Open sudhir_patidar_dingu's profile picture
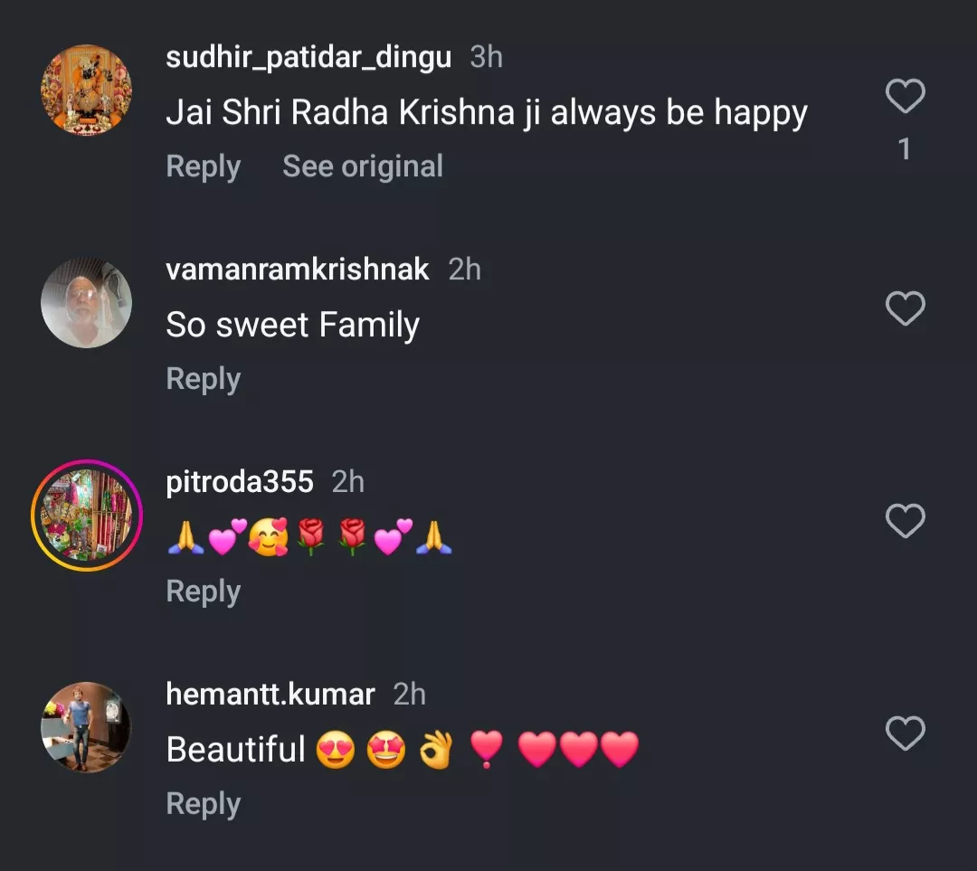 [x=87, y=90]
